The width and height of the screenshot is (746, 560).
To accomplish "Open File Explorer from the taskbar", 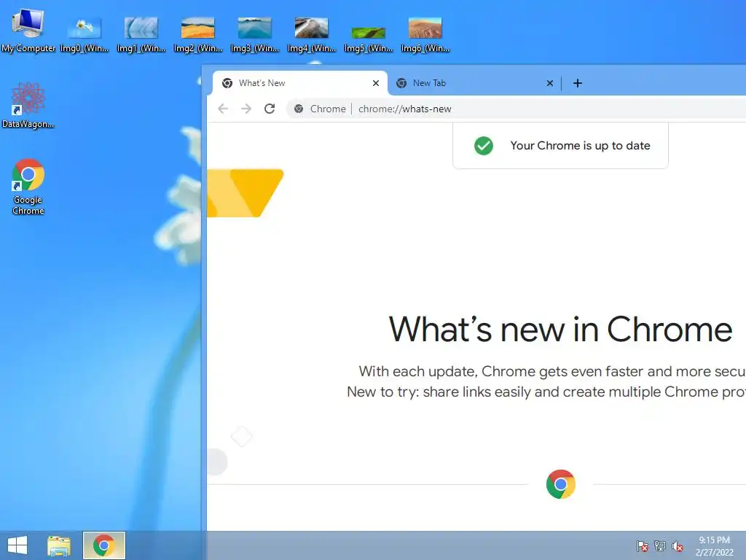I will tap(59, 545).
